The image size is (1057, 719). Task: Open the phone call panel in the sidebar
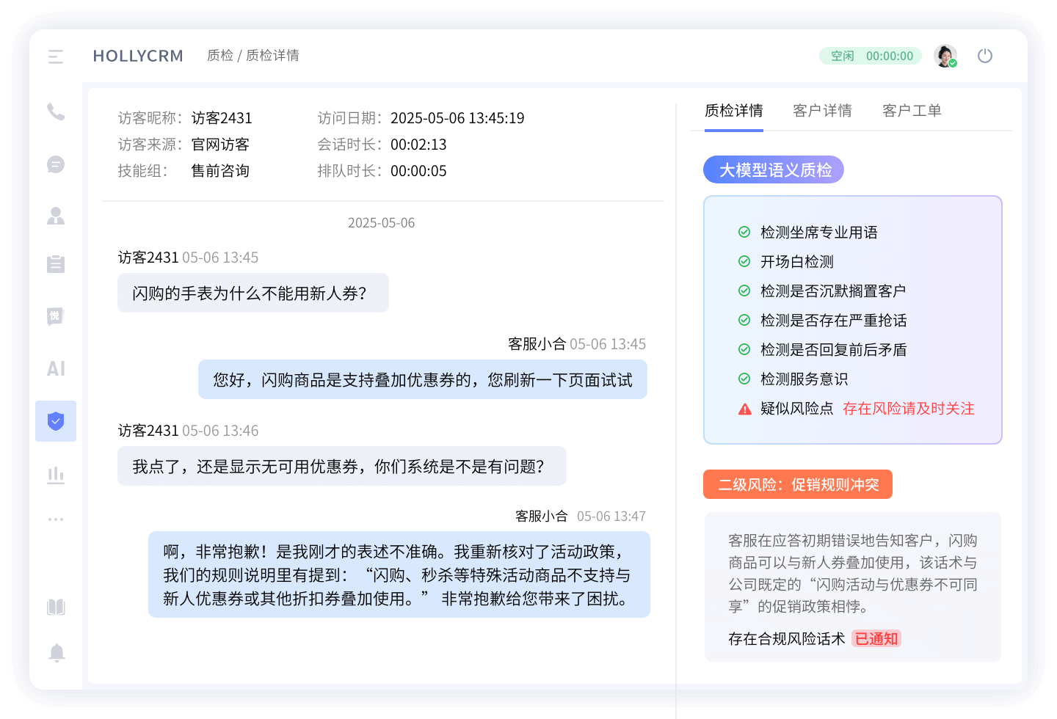pyautogui.click(x=56, y=112)
